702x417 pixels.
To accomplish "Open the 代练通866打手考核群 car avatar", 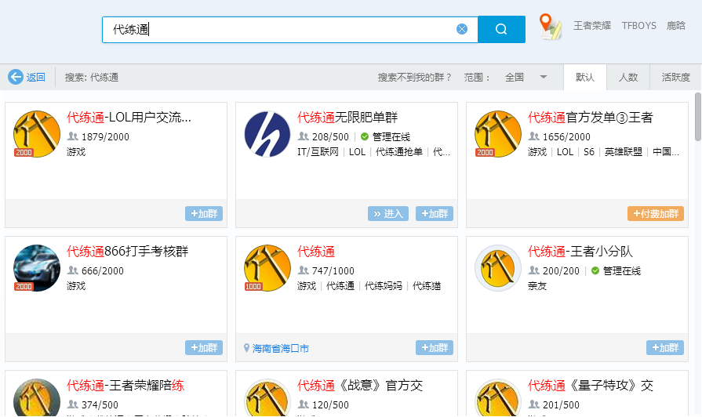I will pos(37,268).
